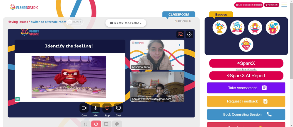Switch to the Classroom tab
Image resolution: width=293 pixels, height=127 pixels.
(x=179, y=14)
